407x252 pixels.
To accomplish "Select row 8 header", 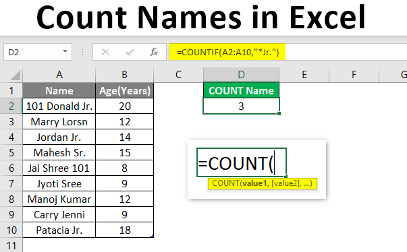I will [x=11, y=199].
